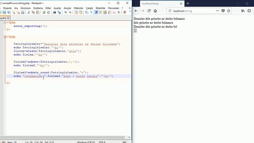Open the Pencereler menu
This screenshot has height=143, width=254.
coord(114,8)
